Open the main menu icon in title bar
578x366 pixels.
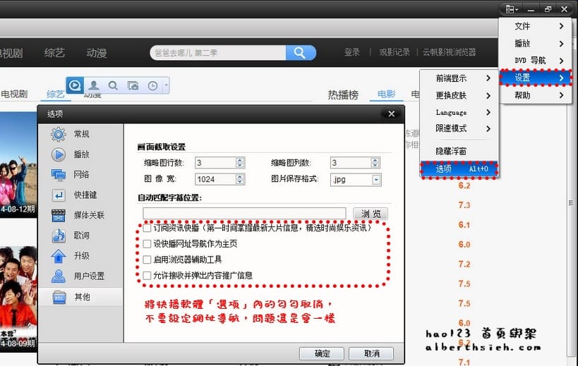[x=511, y=9]
